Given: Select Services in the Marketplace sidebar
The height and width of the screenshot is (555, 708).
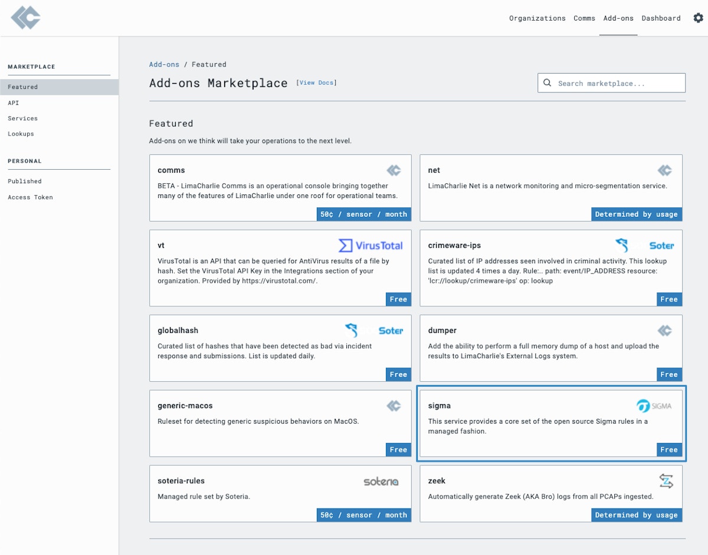Looking at the screenshot, I should [x=22, y=118].
